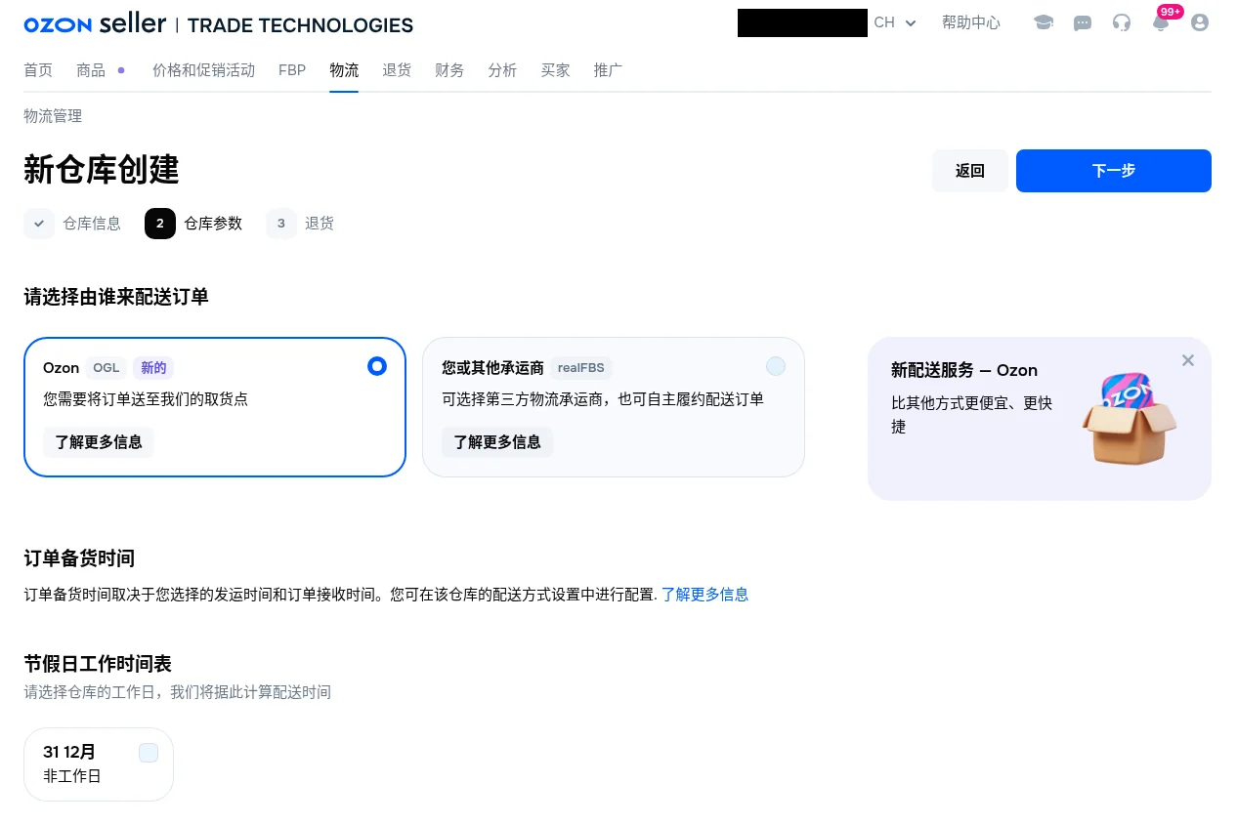
Task: Open notifications bell with 99+ badge
Action: [1162, 21]
